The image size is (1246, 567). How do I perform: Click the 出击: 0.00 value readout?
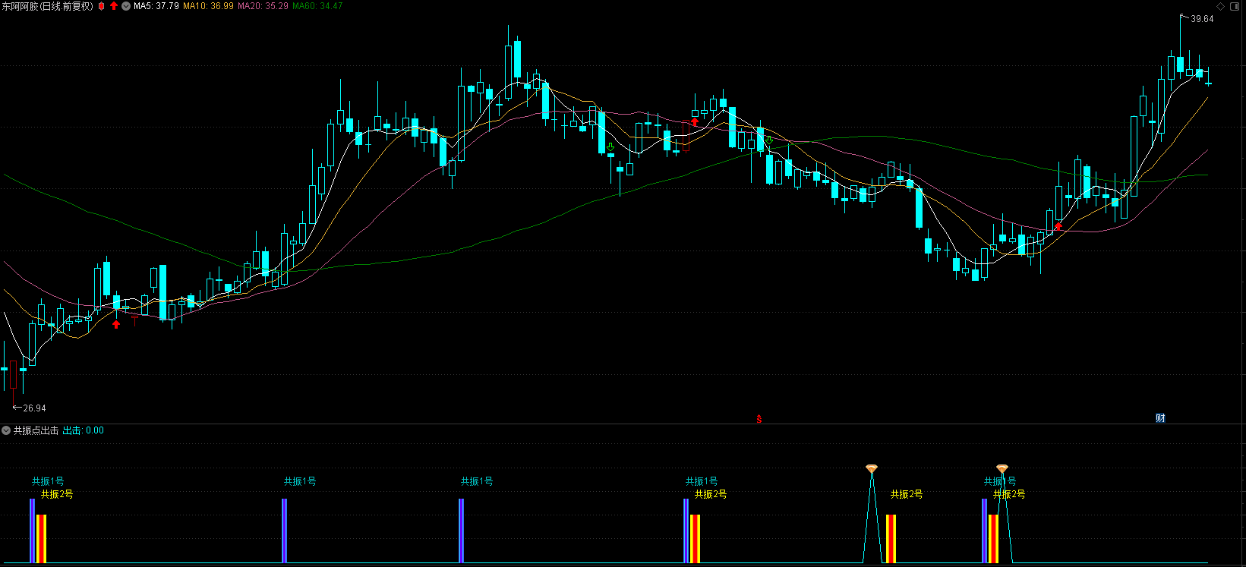pos(84,430)
